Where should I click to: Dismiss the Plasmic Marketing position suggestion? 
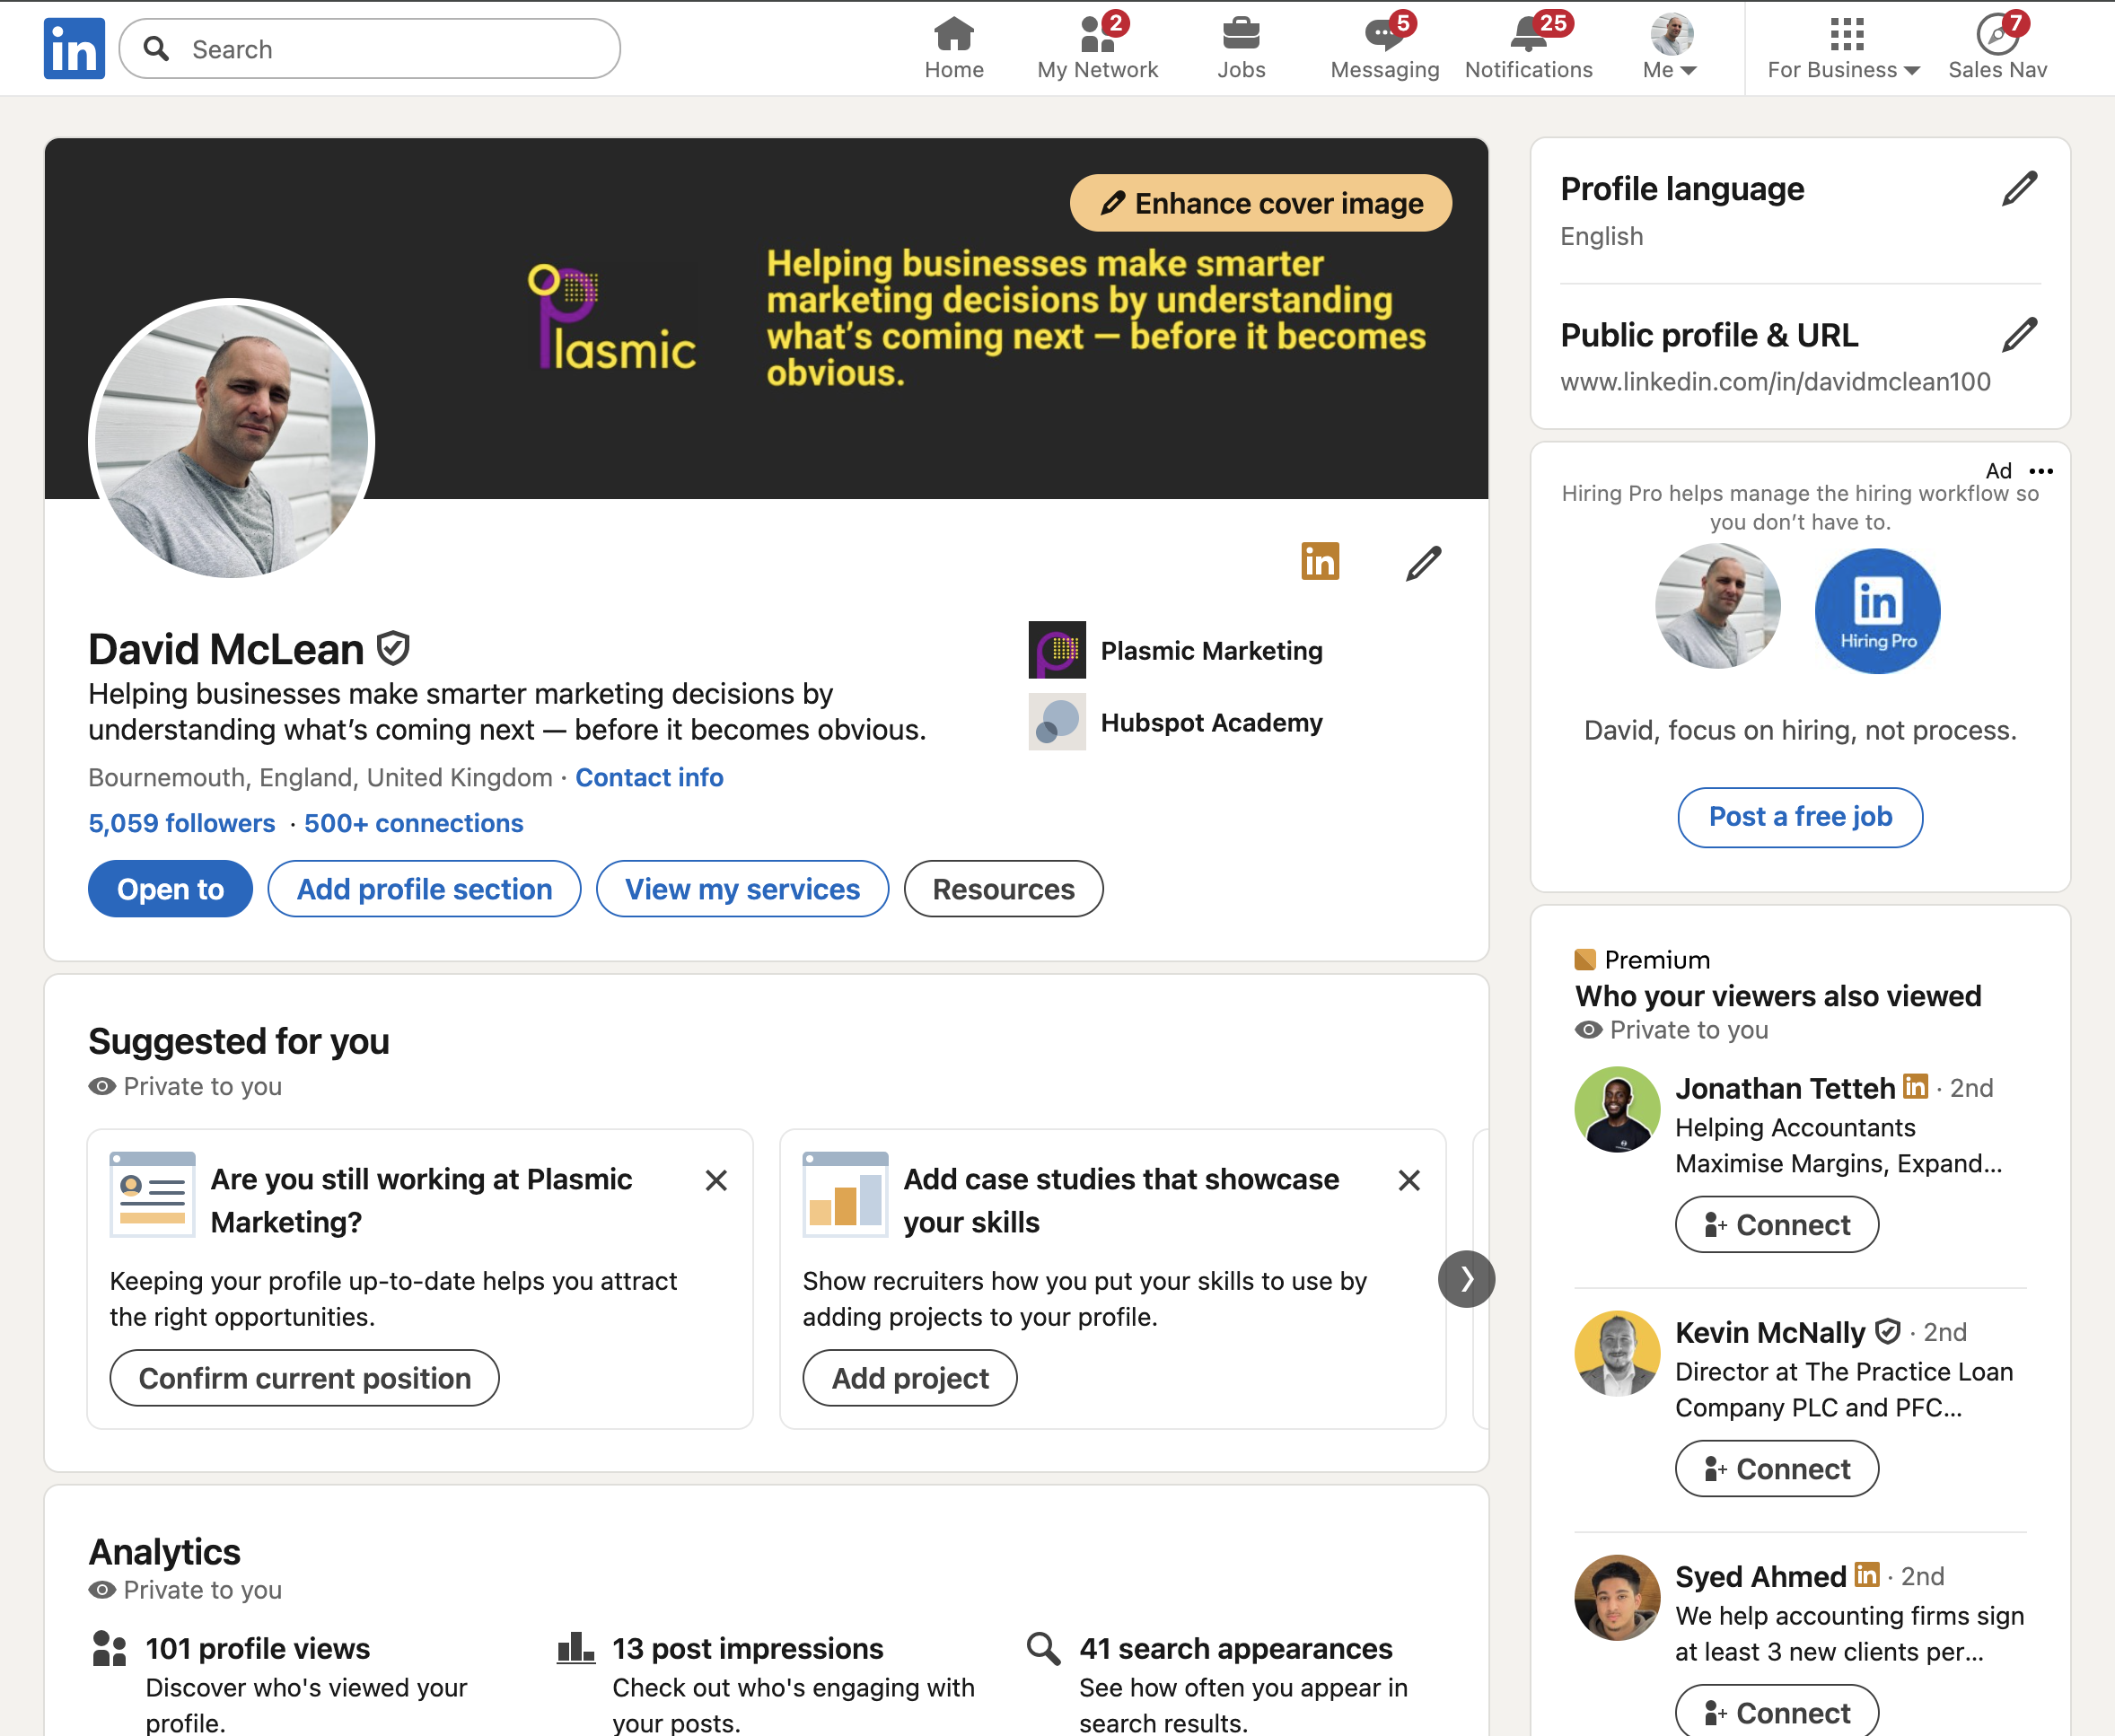716,1181
